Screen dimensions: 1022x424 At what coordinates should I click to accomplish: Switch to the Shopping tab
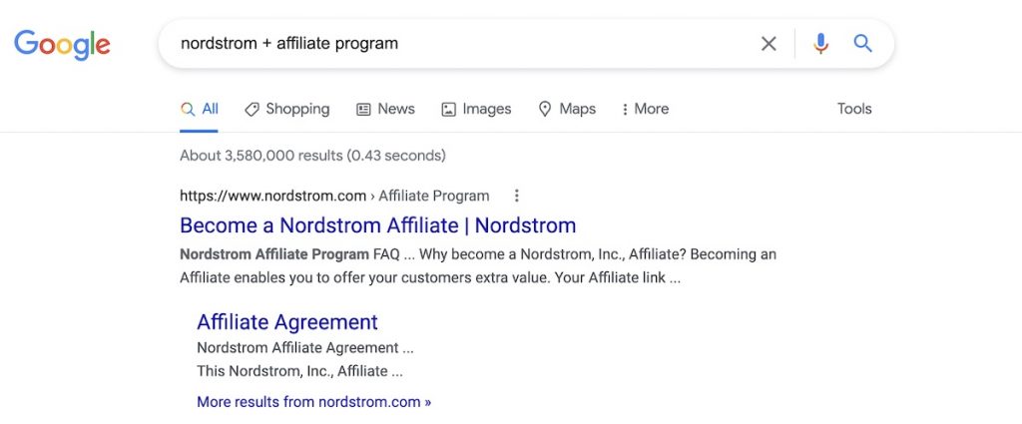287,109
